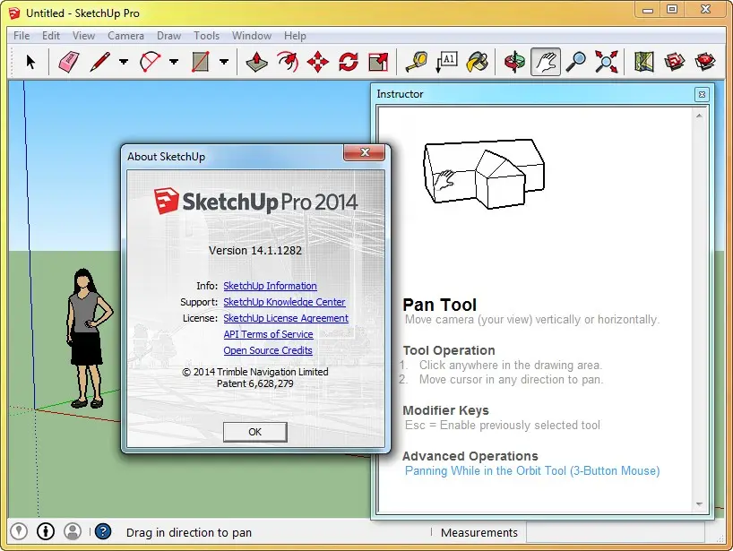Click the "Pan Tool" heading in Instructor

439,305
